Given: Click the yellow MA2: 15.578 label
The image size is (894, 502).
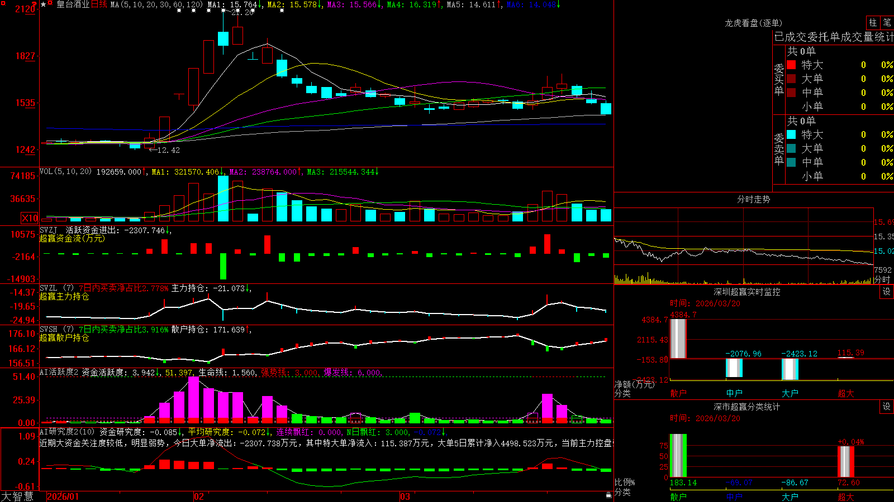Looking at the screenshot, I should (294, 4).
